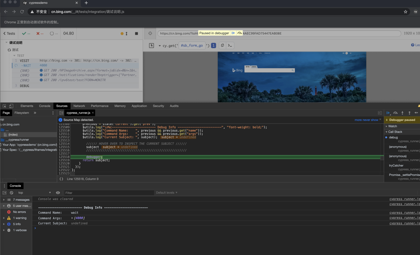This screenshot has width=420, height=255.
Task: Open the Audits tab
Action: click(x=174, y=106)
